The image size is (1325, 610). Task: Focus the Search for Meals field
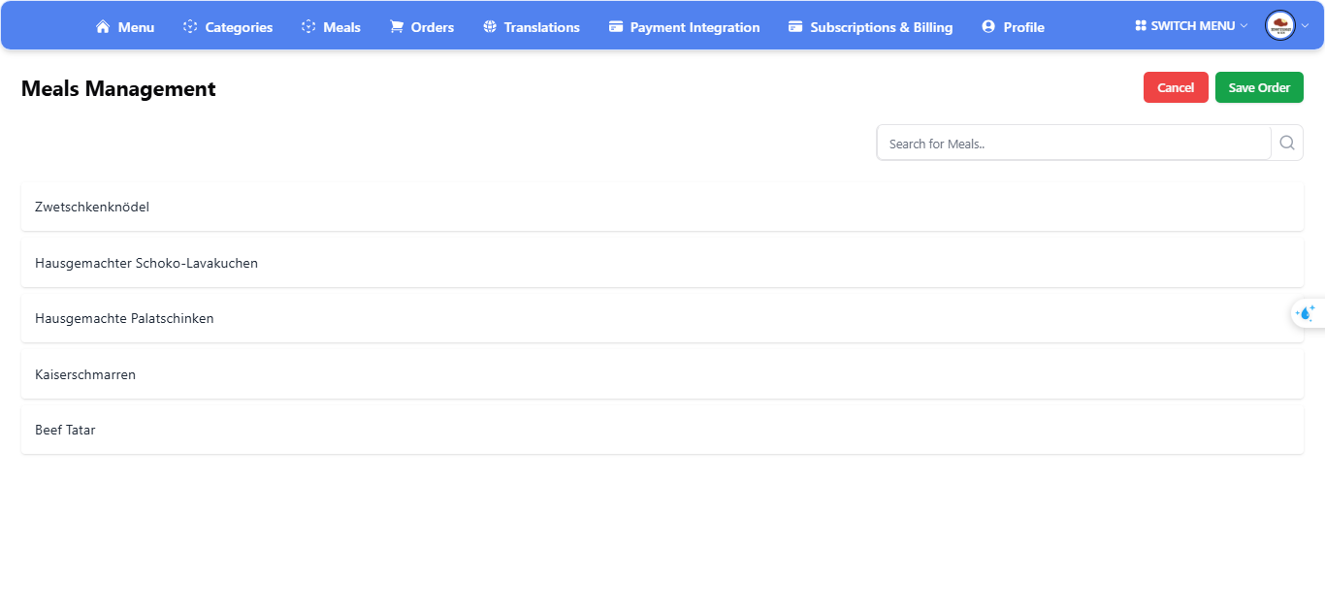pos(1073,144)
